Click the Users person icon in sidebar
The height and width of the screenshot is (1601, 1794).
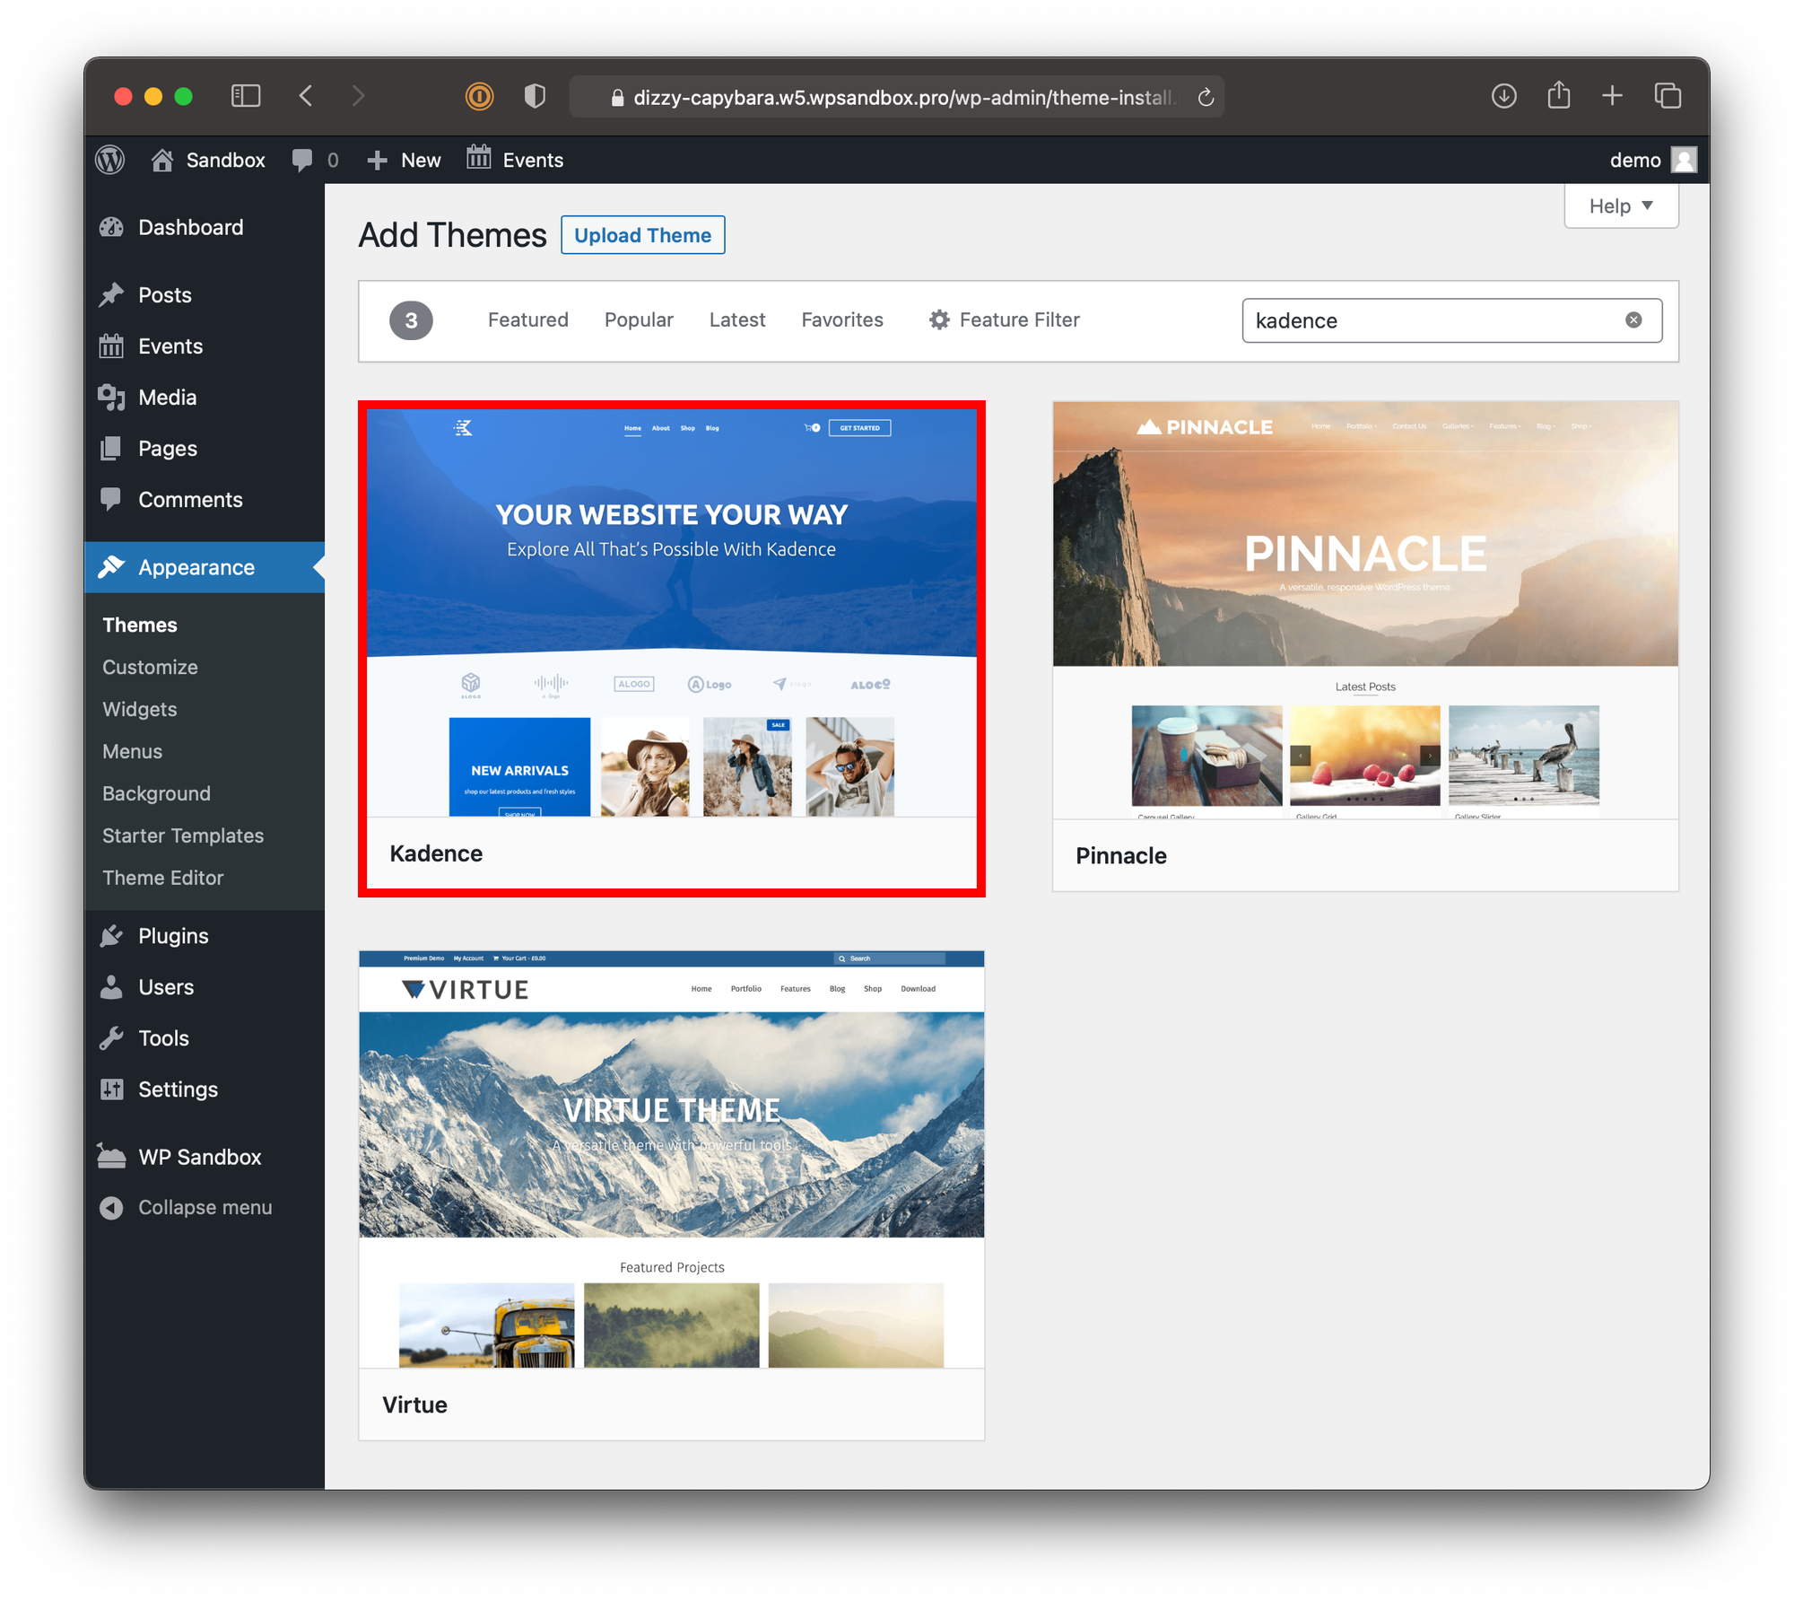pyautogui.click(x=112, y=987)
